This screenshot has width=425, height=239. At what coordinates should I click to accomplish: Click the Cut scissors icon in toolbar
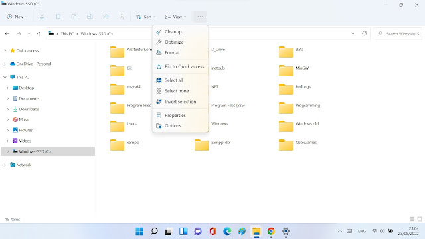42,17
